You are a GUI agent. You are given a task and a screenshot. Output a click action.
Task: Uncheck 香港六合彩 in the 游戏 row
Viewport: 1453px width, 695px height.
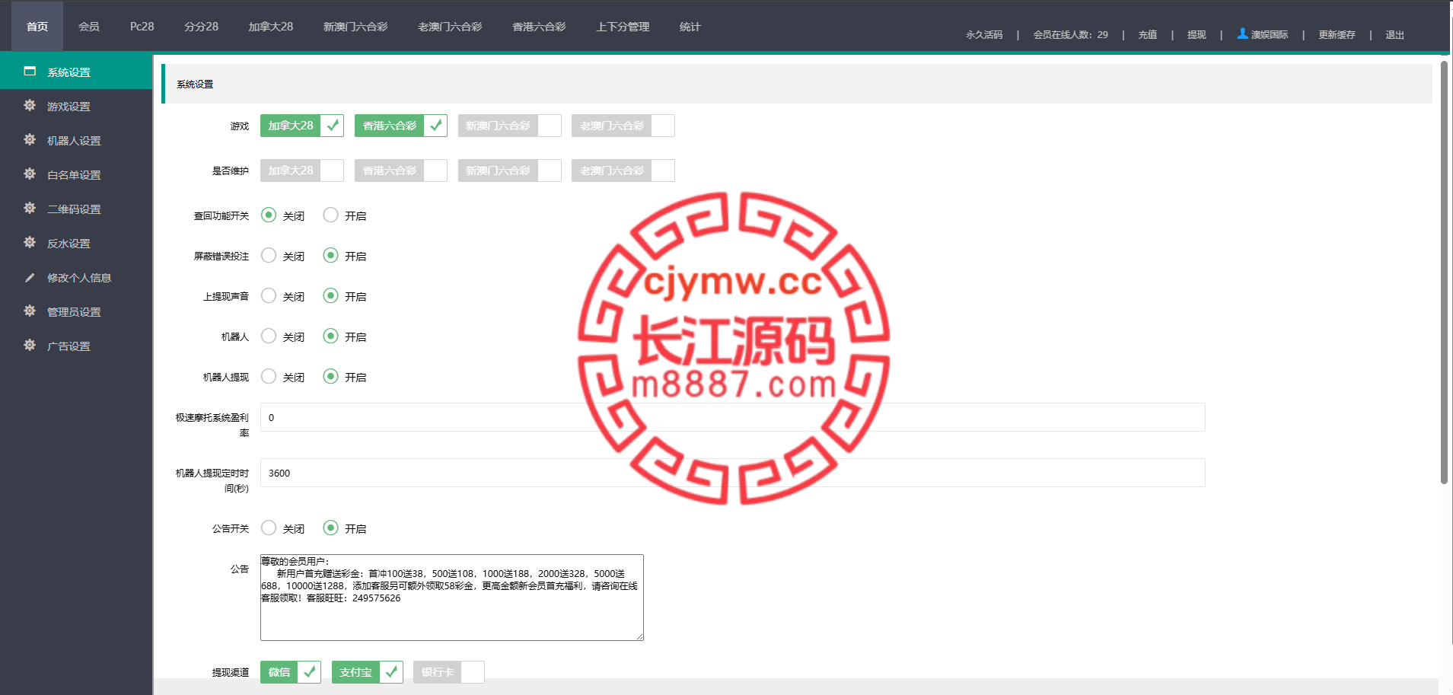(x=401, y=126)
